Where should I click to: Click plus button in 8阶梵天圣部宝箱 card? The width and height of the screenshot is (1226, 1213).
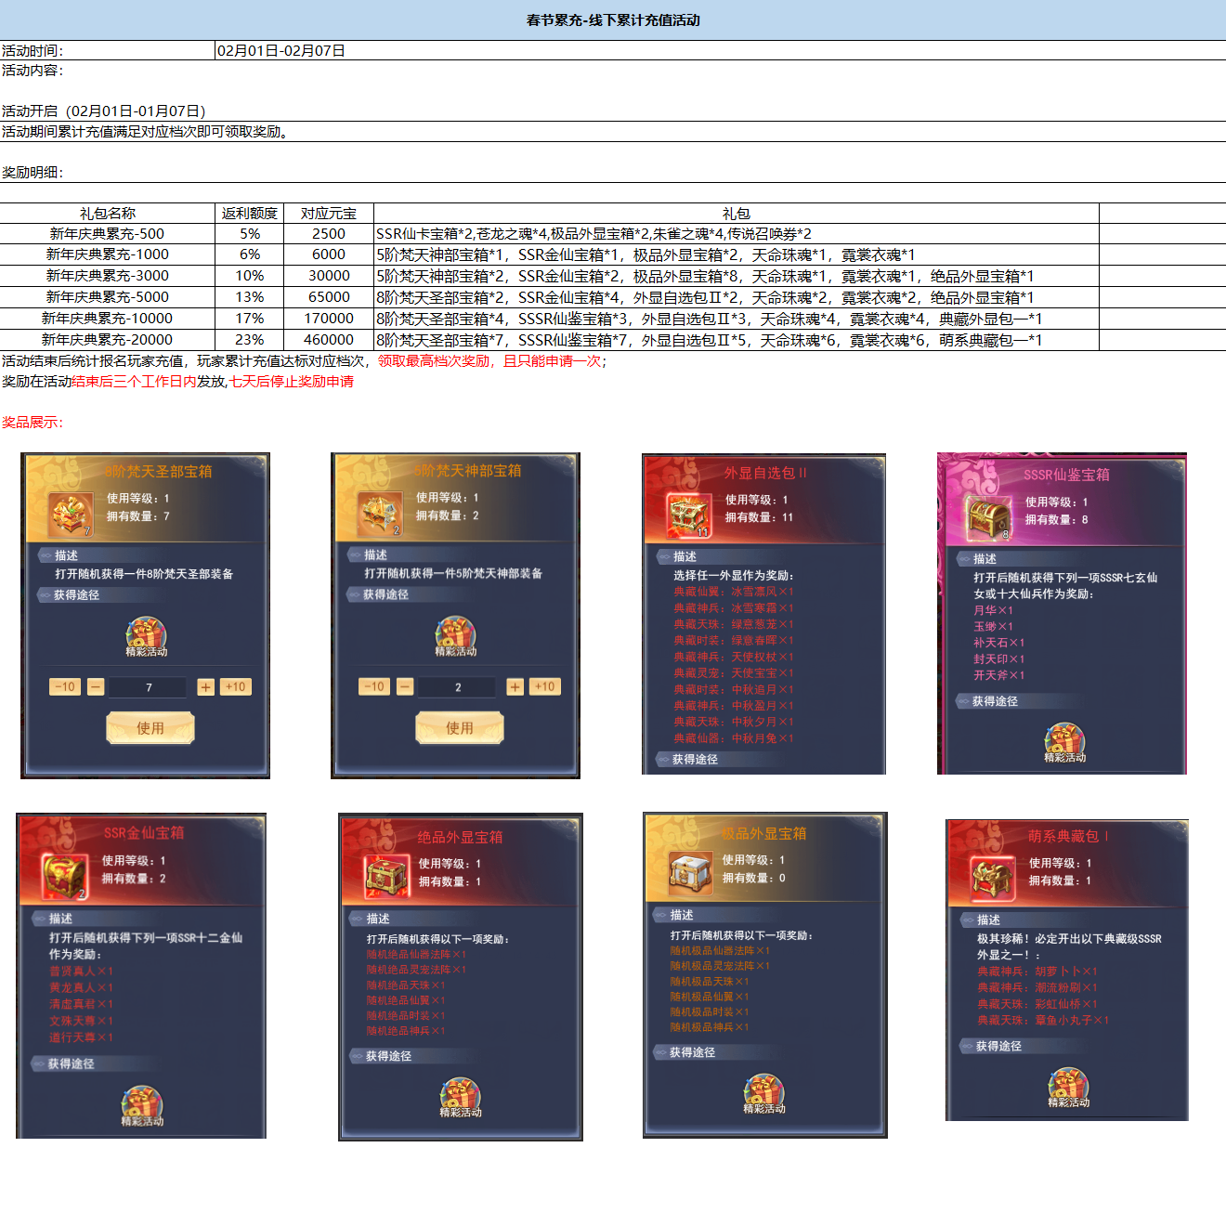point(205,687)
